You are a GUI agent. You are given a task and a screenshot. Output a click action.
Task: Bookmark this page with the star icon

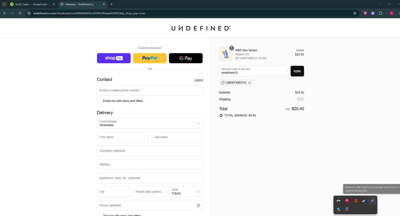355,13
